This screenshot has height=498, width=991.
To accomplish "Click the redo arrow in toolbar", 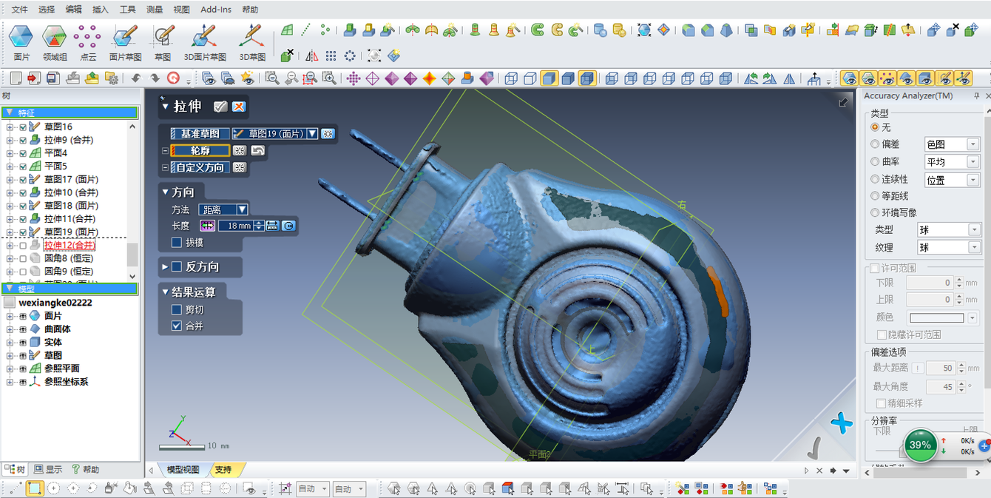I will click(x=155, y=78).
